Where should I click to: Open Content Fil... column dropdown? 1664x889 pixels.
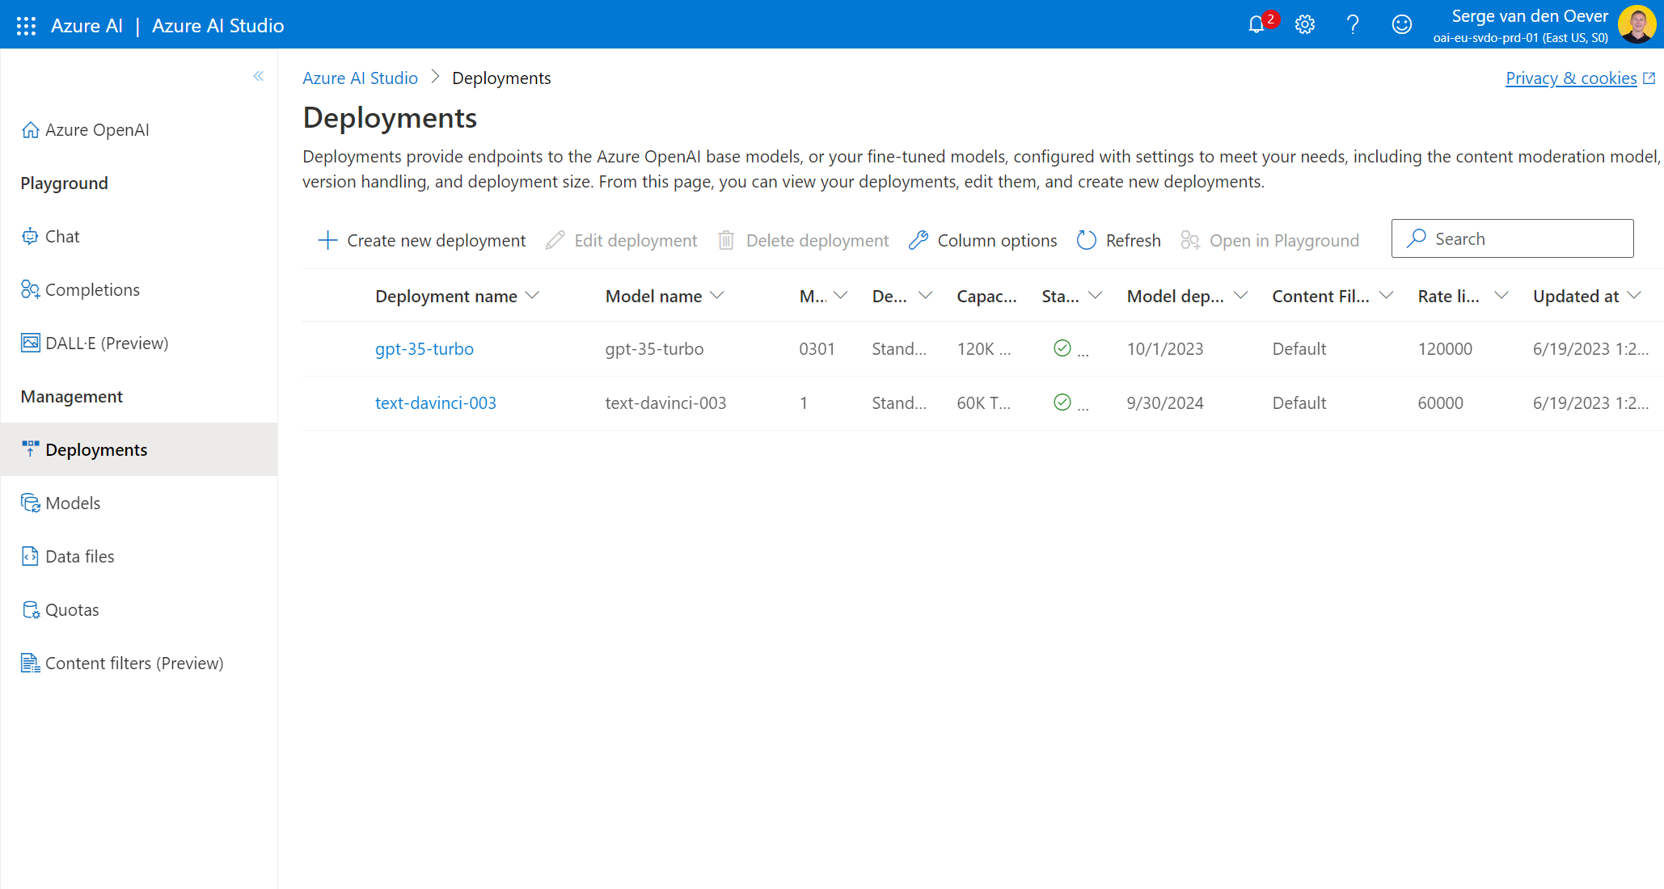click(x=1387, y=296)
